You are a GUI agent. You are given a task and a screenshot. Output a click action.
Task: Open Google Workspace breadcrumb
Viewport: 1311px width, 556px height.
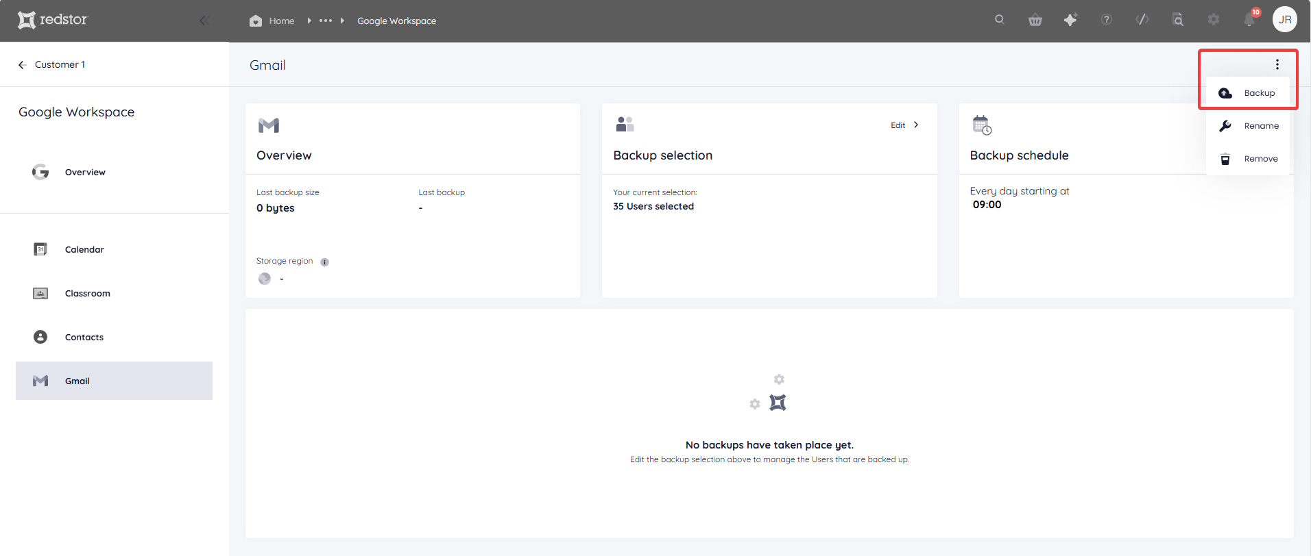396,21
